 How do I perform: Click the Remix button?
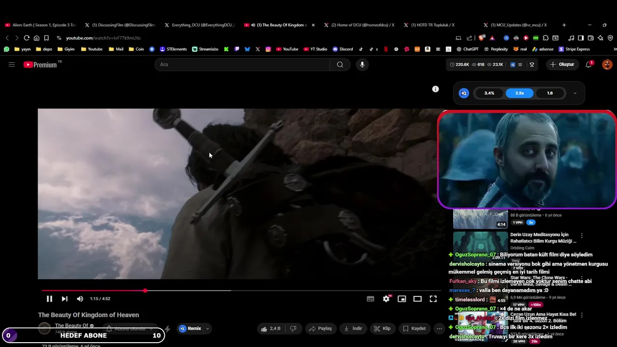tap(190, 329)
